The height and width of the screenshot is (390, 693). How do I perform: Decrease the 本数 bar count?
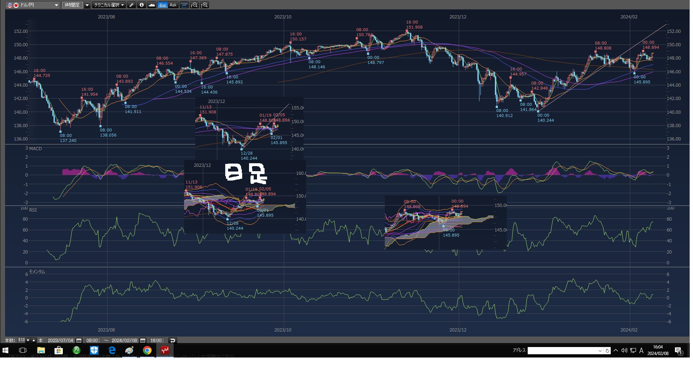click(28, 341)
